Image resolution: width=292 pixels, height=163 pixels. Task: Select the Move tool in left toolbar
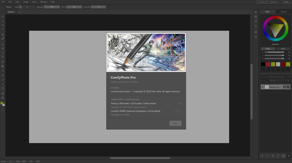[3, 17]
